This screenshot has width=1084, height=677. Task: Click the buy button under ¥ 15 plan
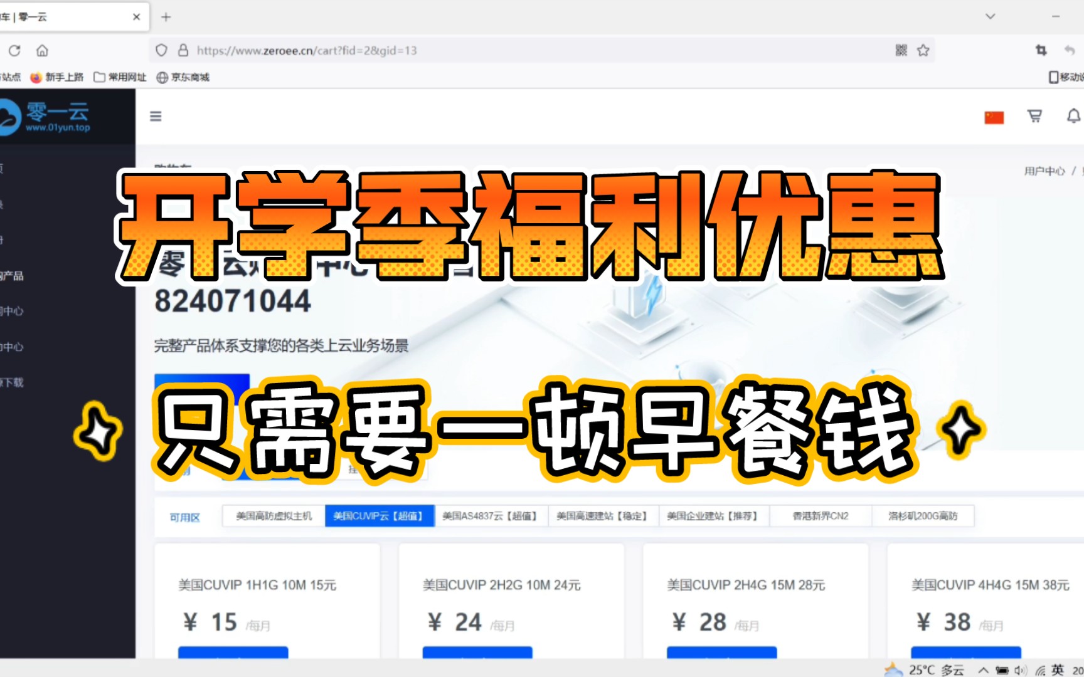click(233, 653)
